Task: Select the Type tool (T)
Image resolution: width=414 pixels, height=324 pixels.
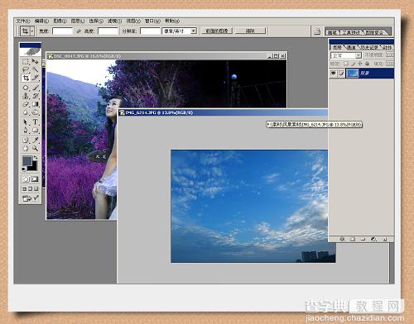Action: click(x=35, y=121)
